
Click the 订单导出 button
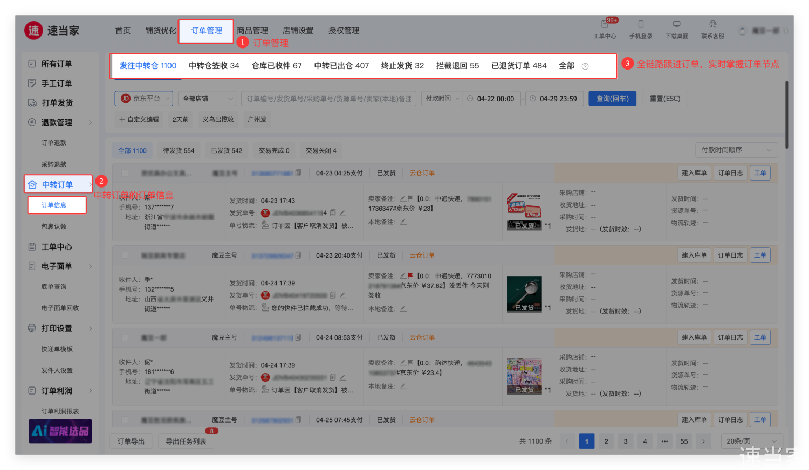click(x=131, y=441)
